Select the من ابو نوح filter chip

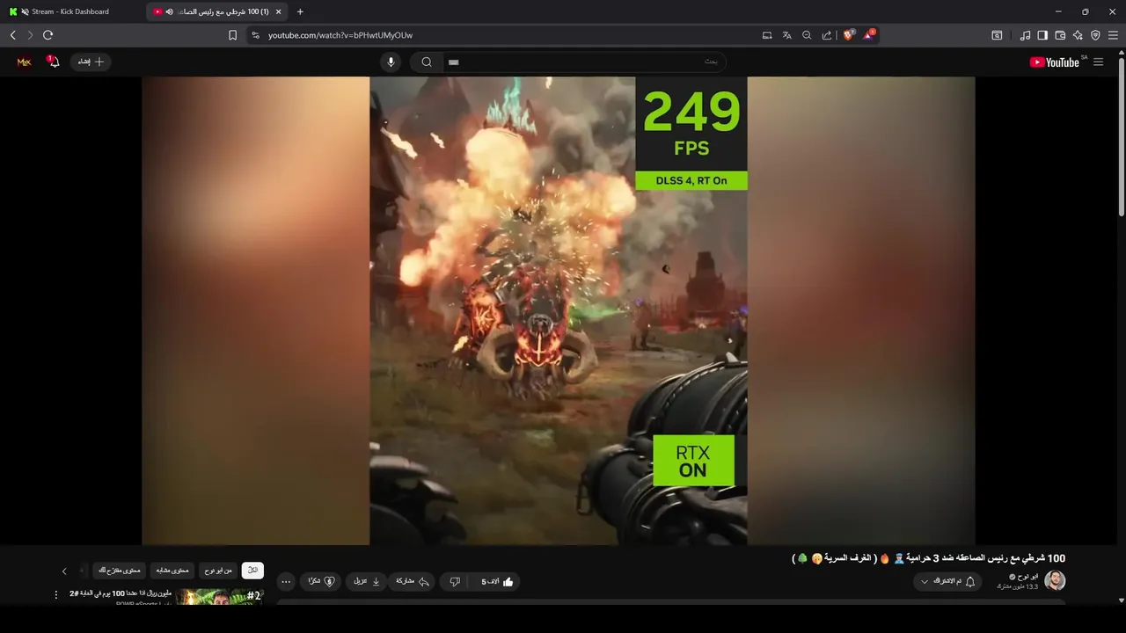[x=218, y=571]
